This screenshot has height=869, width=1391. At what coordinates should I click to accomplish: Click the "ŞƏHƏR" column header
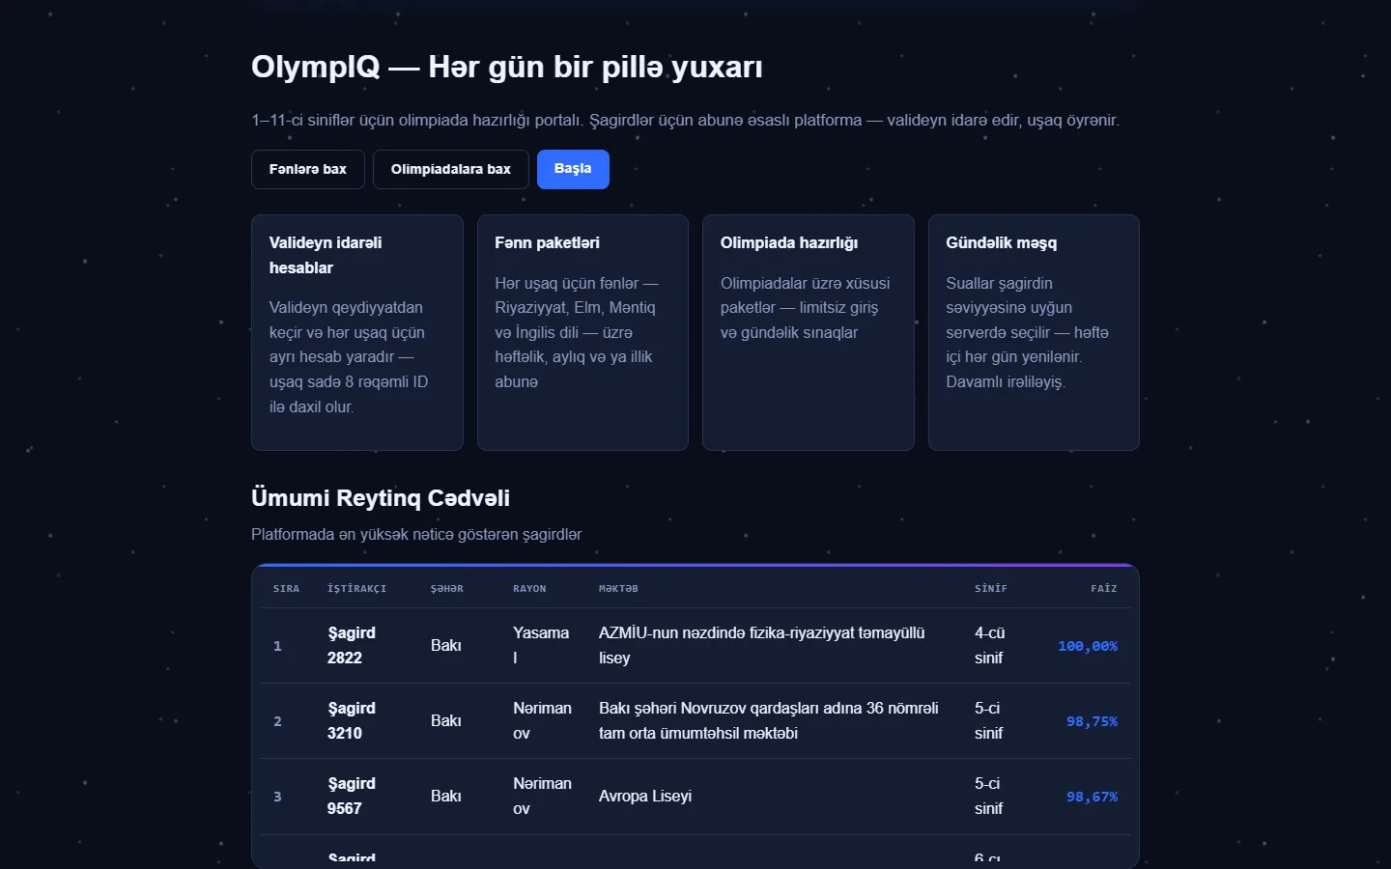[x=447, y=588]
